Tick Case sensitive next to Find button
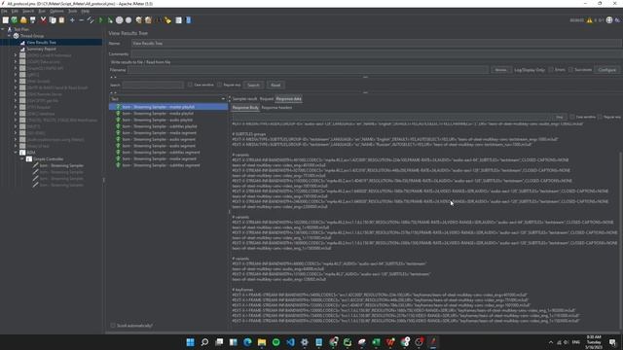This screenshot has width=623, height=350. (572, 117)
